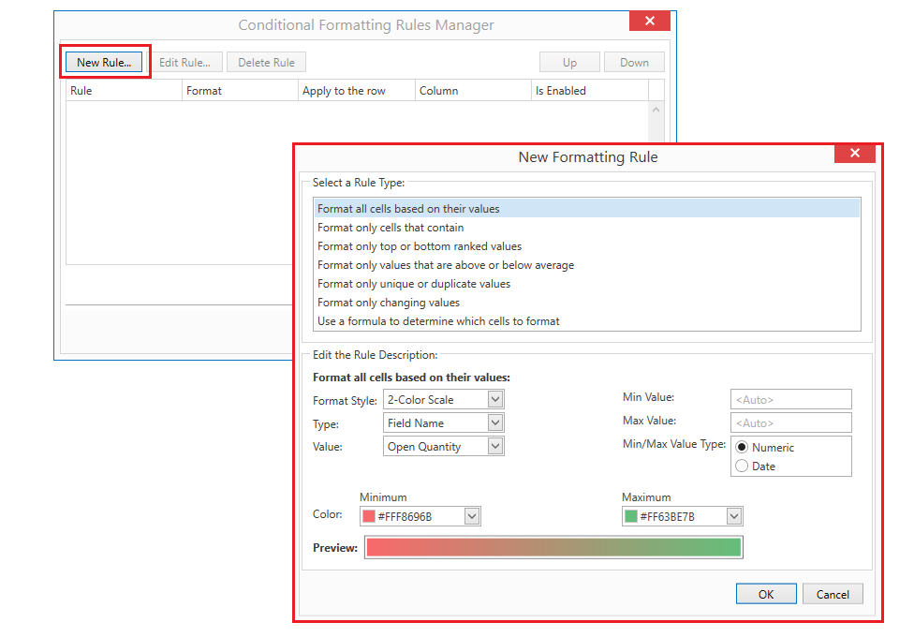This screenshot has height=637, width=914.
Task: Select 'Format only top or bottom ranked values'
Action: 587,246
